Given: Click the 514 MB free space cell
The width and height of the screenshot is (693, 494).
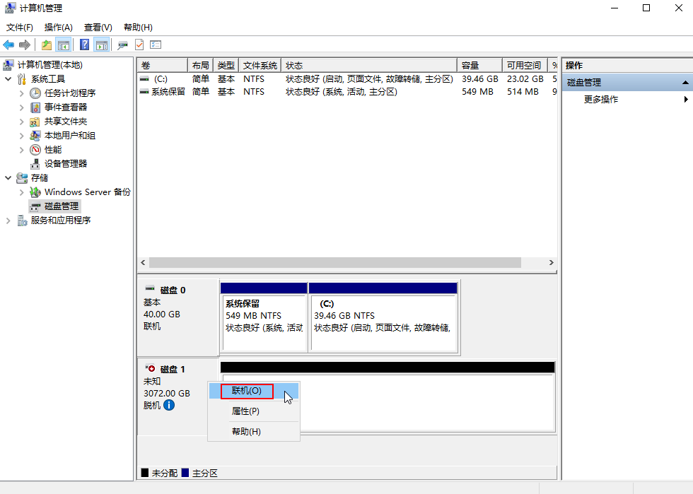Looking at the screenshot, I should 523,92.
